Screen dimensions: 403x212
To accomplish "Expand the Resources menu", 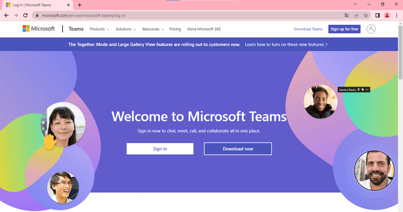I will pos(153,29).
